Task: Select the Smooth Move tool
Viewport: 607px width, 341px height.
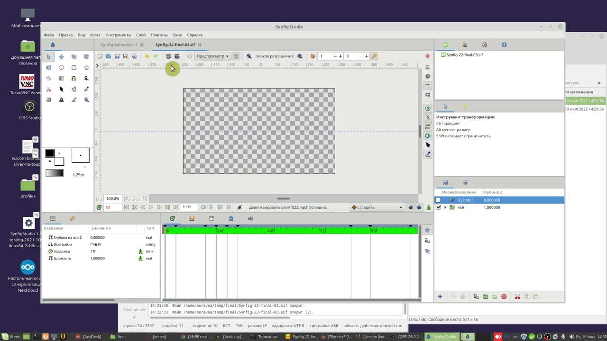Action: point(61,56)
